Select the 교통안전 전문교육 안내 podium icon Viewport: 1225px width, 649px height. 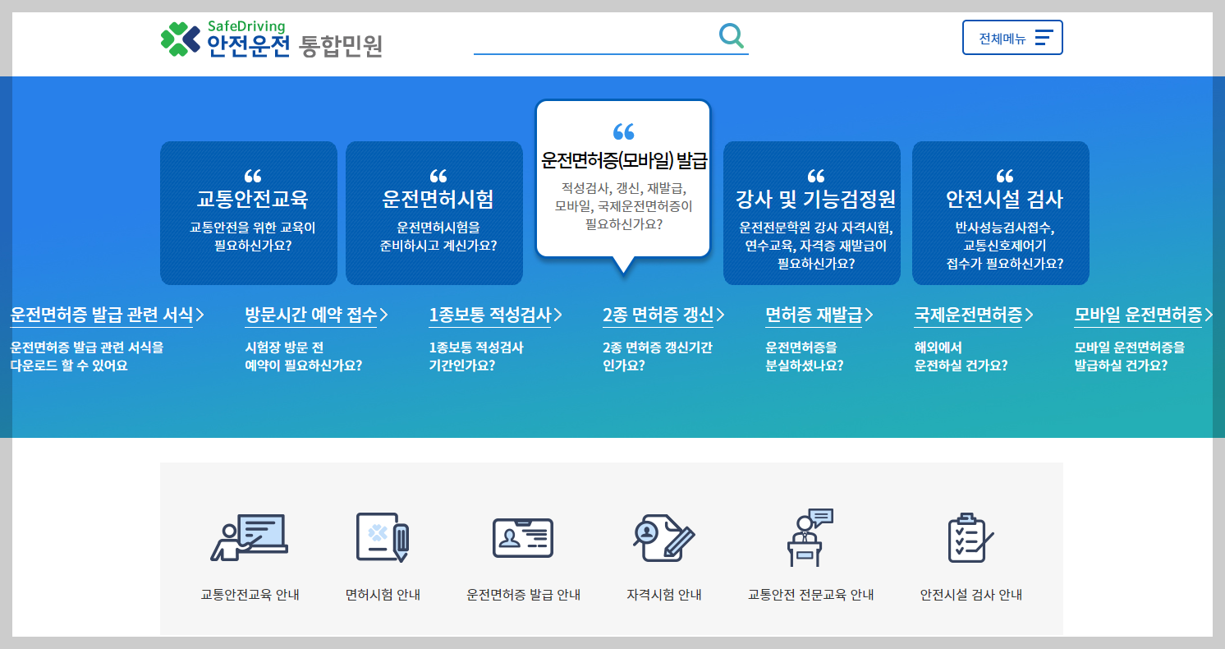click(x=809, y=538)
